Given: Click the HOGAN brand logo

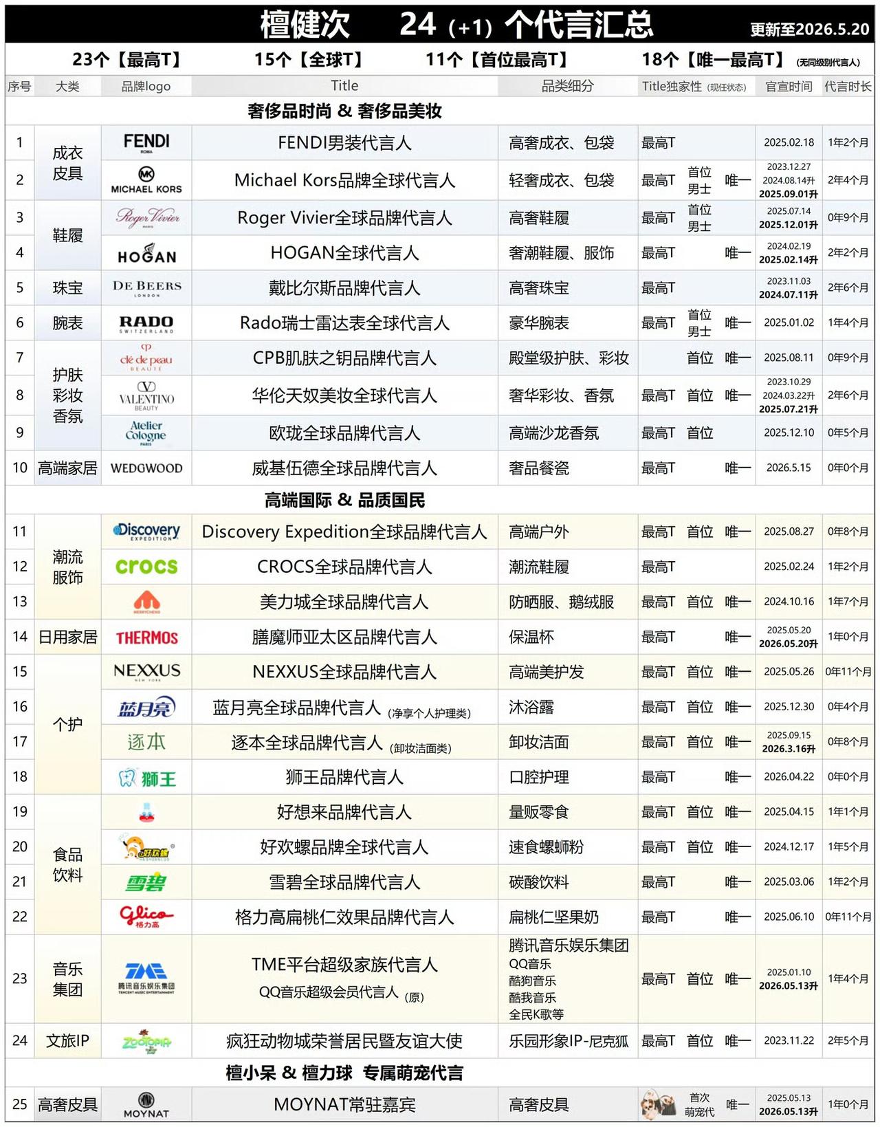Looking at the screenshot, I should coord(147,253).
